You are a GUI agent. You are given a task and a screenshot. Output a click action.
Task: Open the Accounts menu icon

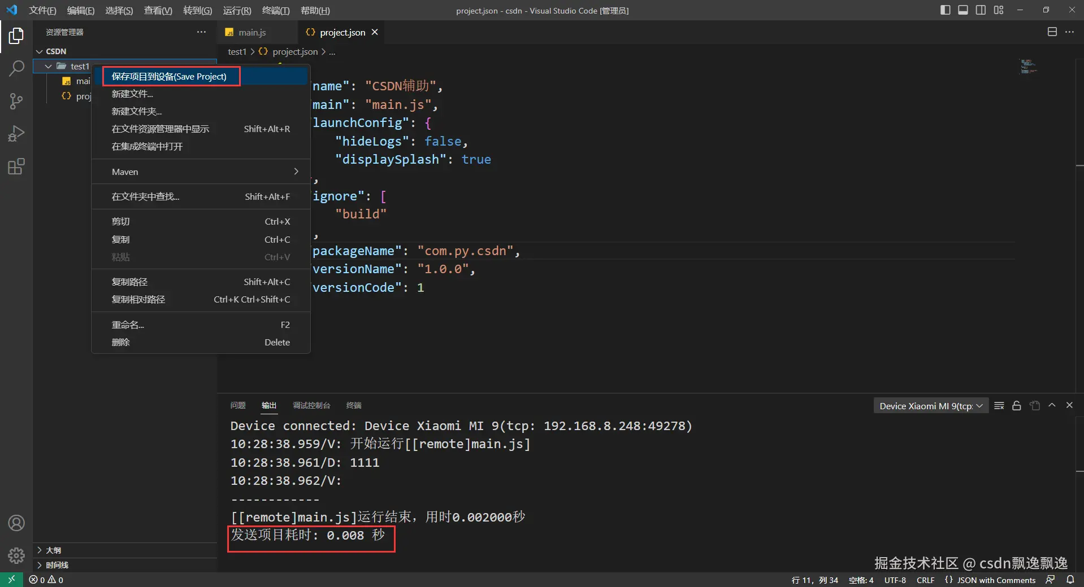click(16, 523)
